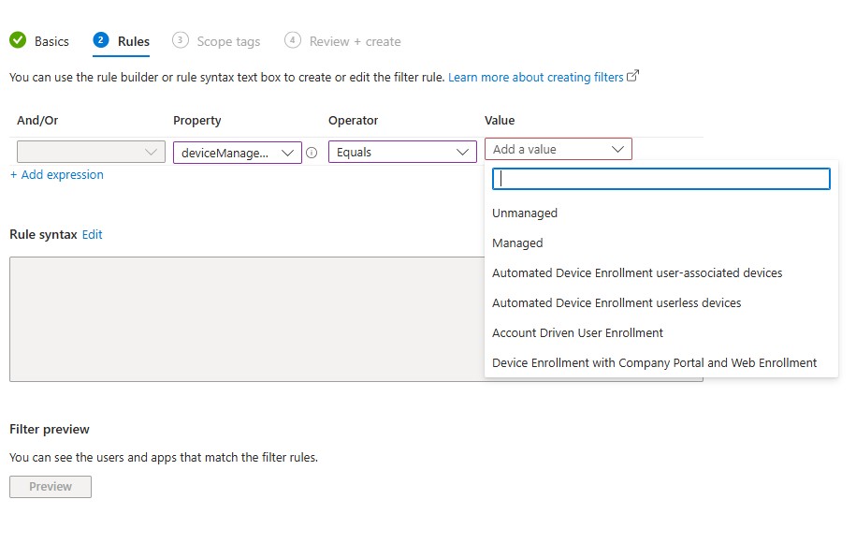Click the green Basics checkmark icon
The height and width of the screenshot is (544, 856).
(18, 40)
